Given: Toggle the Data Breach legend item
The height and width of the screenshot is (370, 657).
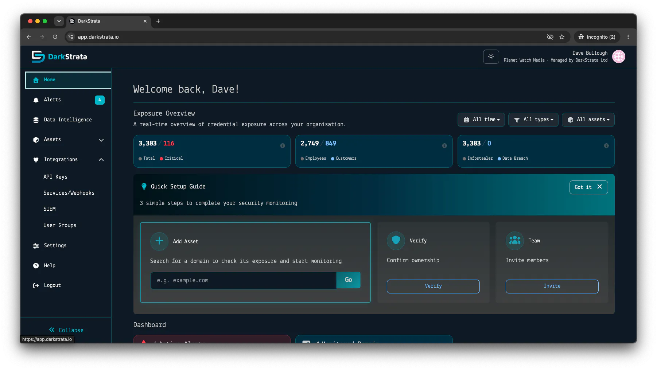Looking at the screenshot, I should [x=513, y=159].
